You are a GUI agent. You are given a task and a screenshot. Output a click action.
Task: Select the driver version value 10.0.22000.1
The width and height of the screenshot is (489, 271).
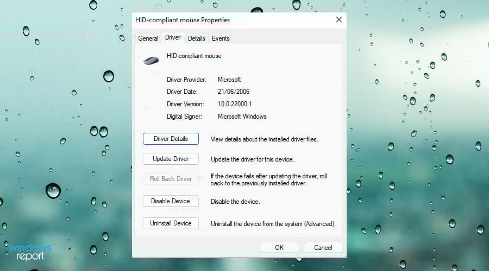pos(235,104)
